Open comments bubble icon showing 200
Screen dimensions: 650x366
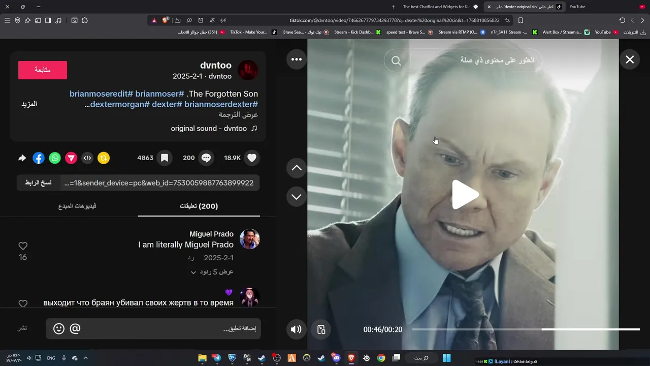pos(206,158)
